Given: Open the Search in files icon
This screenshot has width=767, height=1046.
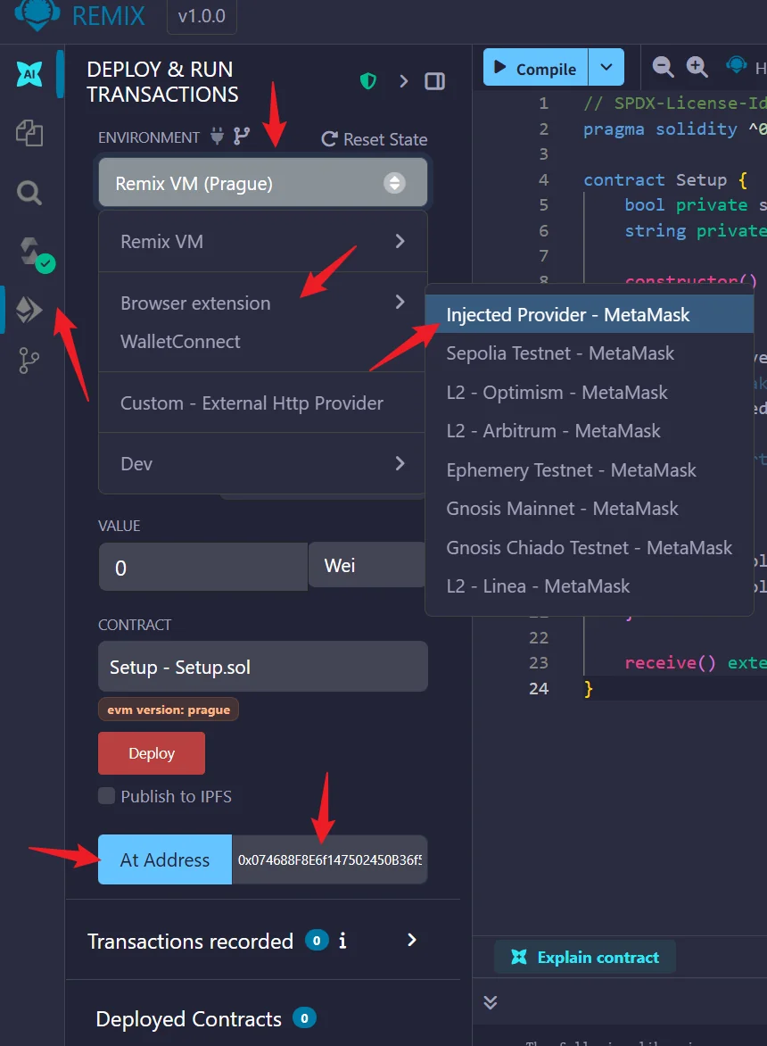Looking at the screenshot, I should [x=29, y=193].
